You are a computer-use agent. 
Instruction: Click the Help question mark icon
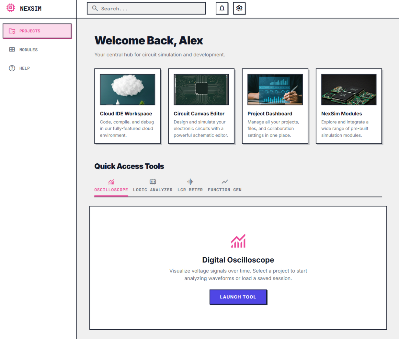(x=12, y=68)
